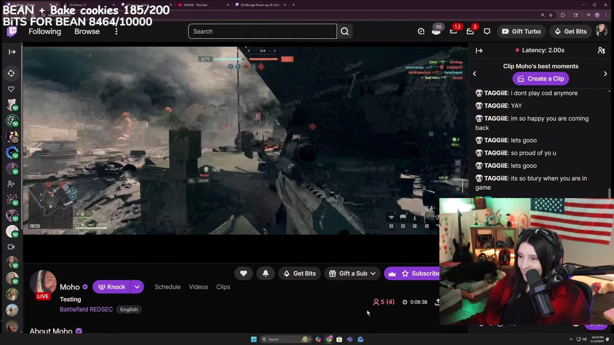
Task: Click the chat scrollbar
Action: [x=610, y=193]
